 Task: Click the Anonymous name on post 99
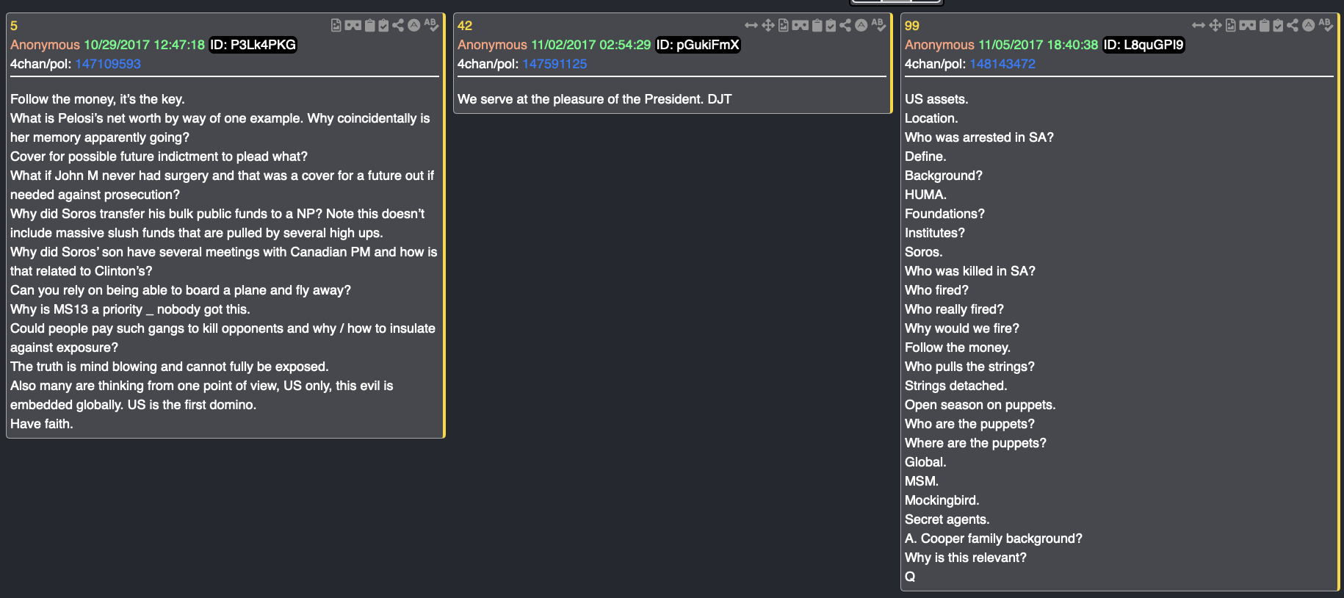coord(939,45)
